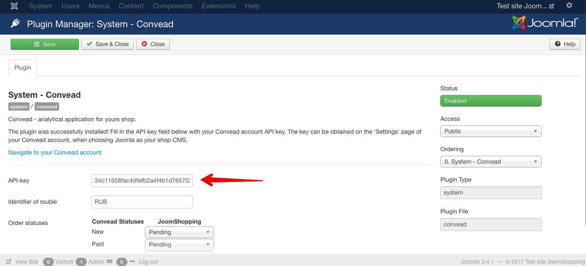Click the Identifier of rouble field
The image size is (586, 266).
(x=142, y=201)
